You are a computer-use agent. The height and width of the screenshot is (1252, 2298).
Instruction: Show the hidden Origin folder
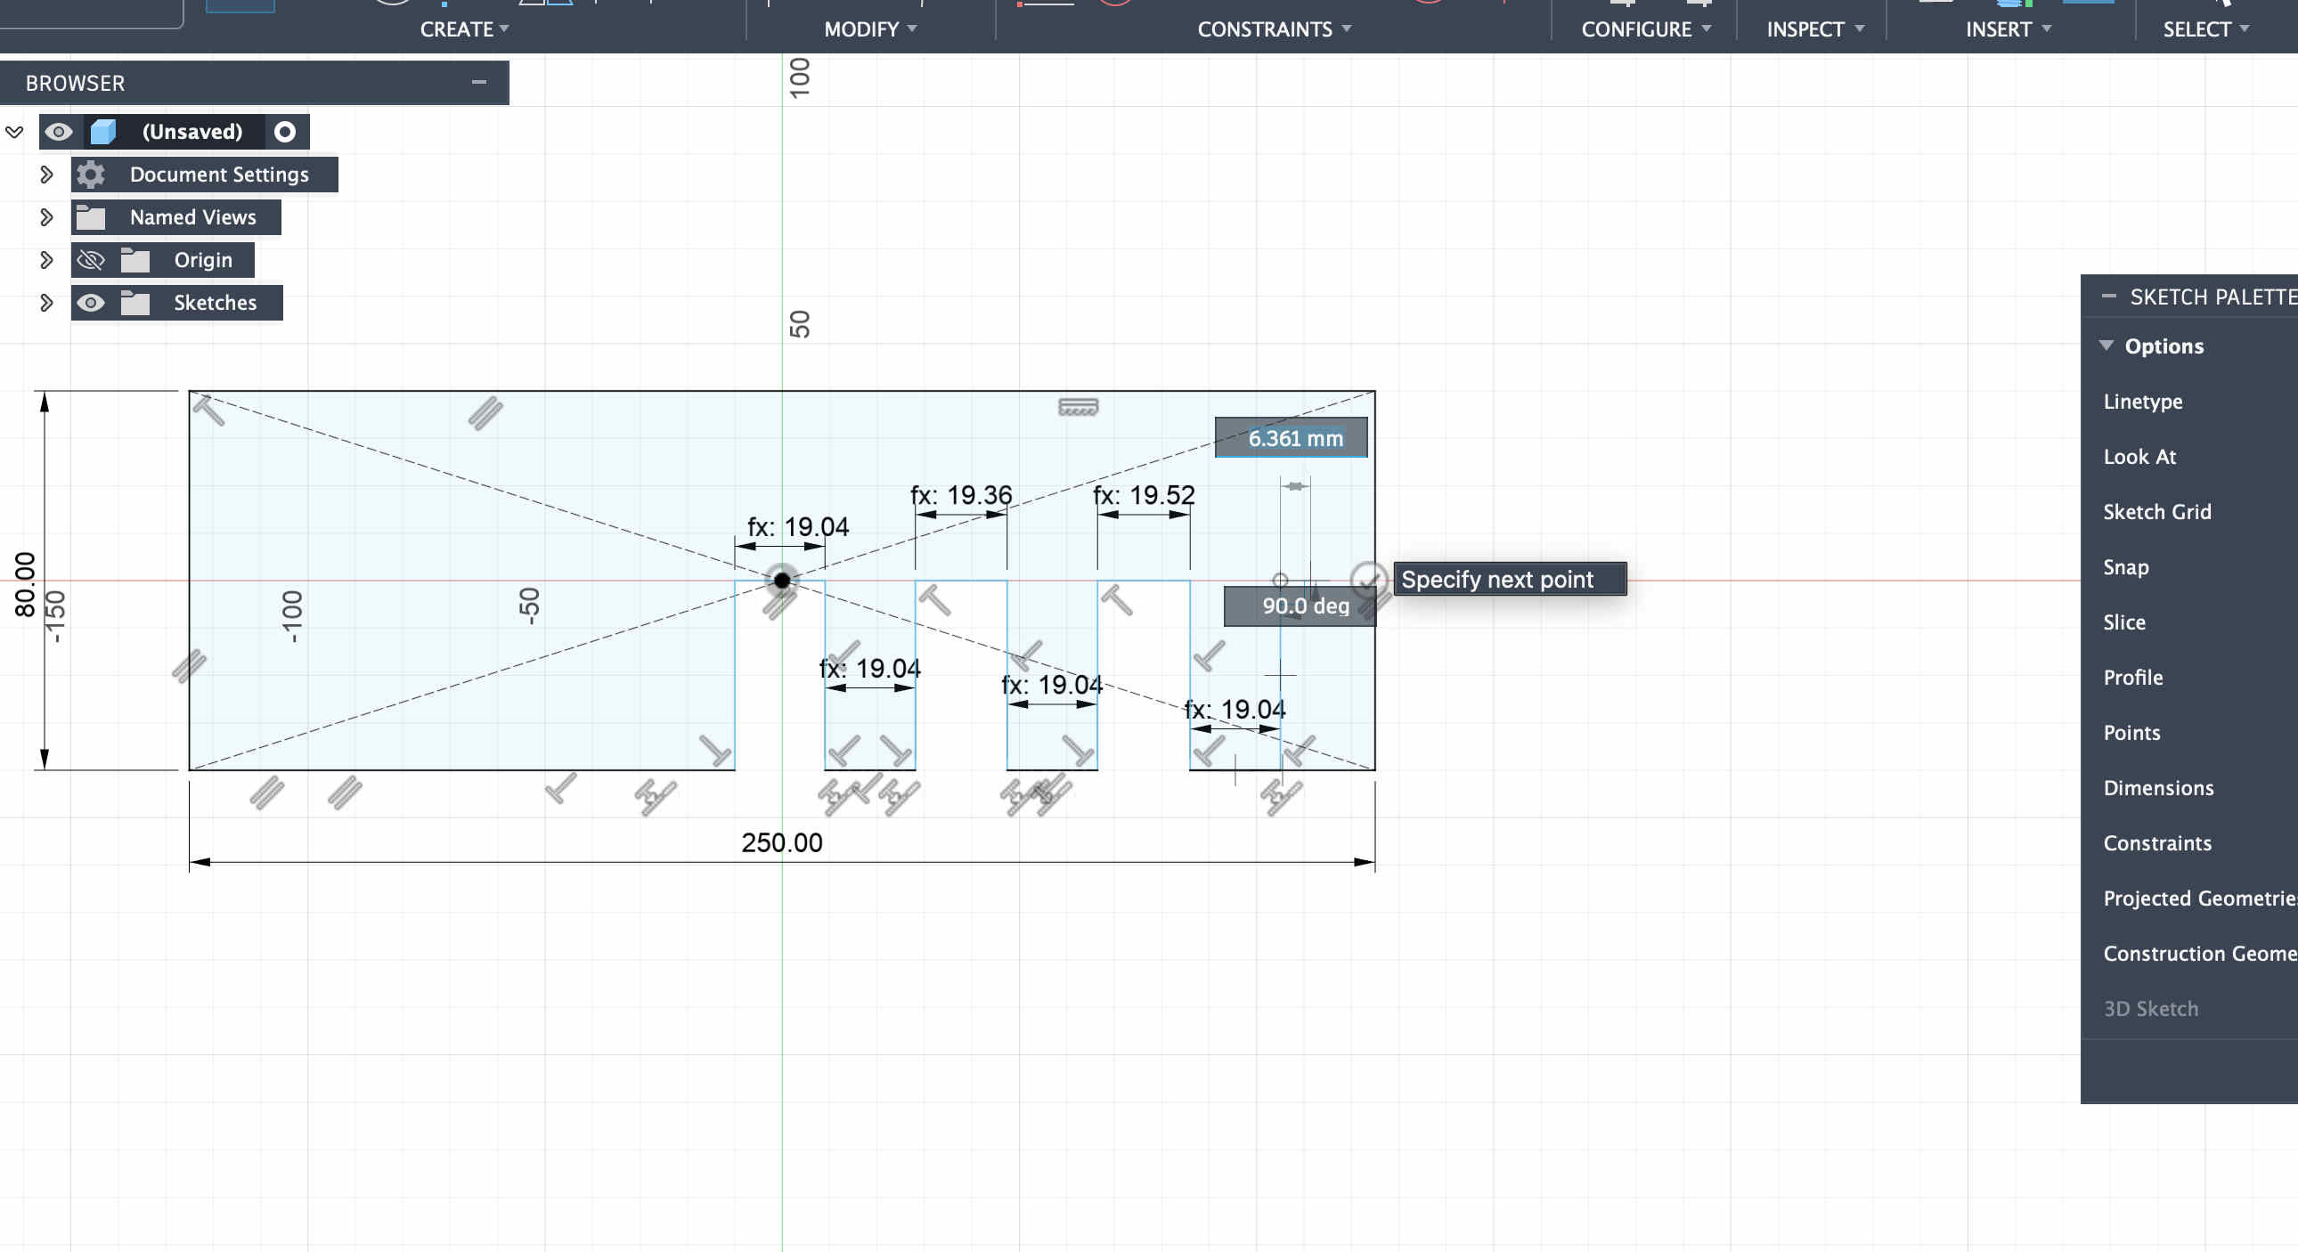click(91, 260)
